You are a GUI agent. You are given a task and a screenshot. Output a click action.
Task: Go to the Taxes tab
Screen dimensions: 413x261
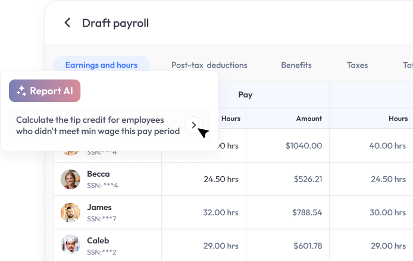pyautogui.click(x=357, y=65)
